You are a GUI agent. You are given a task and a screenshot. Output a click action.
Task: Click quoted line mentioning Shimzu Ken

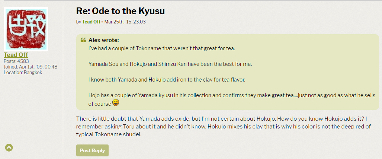170,64
